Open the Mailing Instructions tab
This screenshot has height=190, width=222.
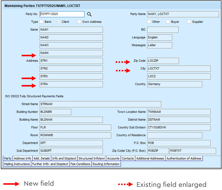tap(17, 164)
